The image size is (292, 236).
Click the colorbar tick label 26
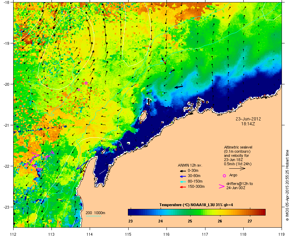click(x=220, y=221)
